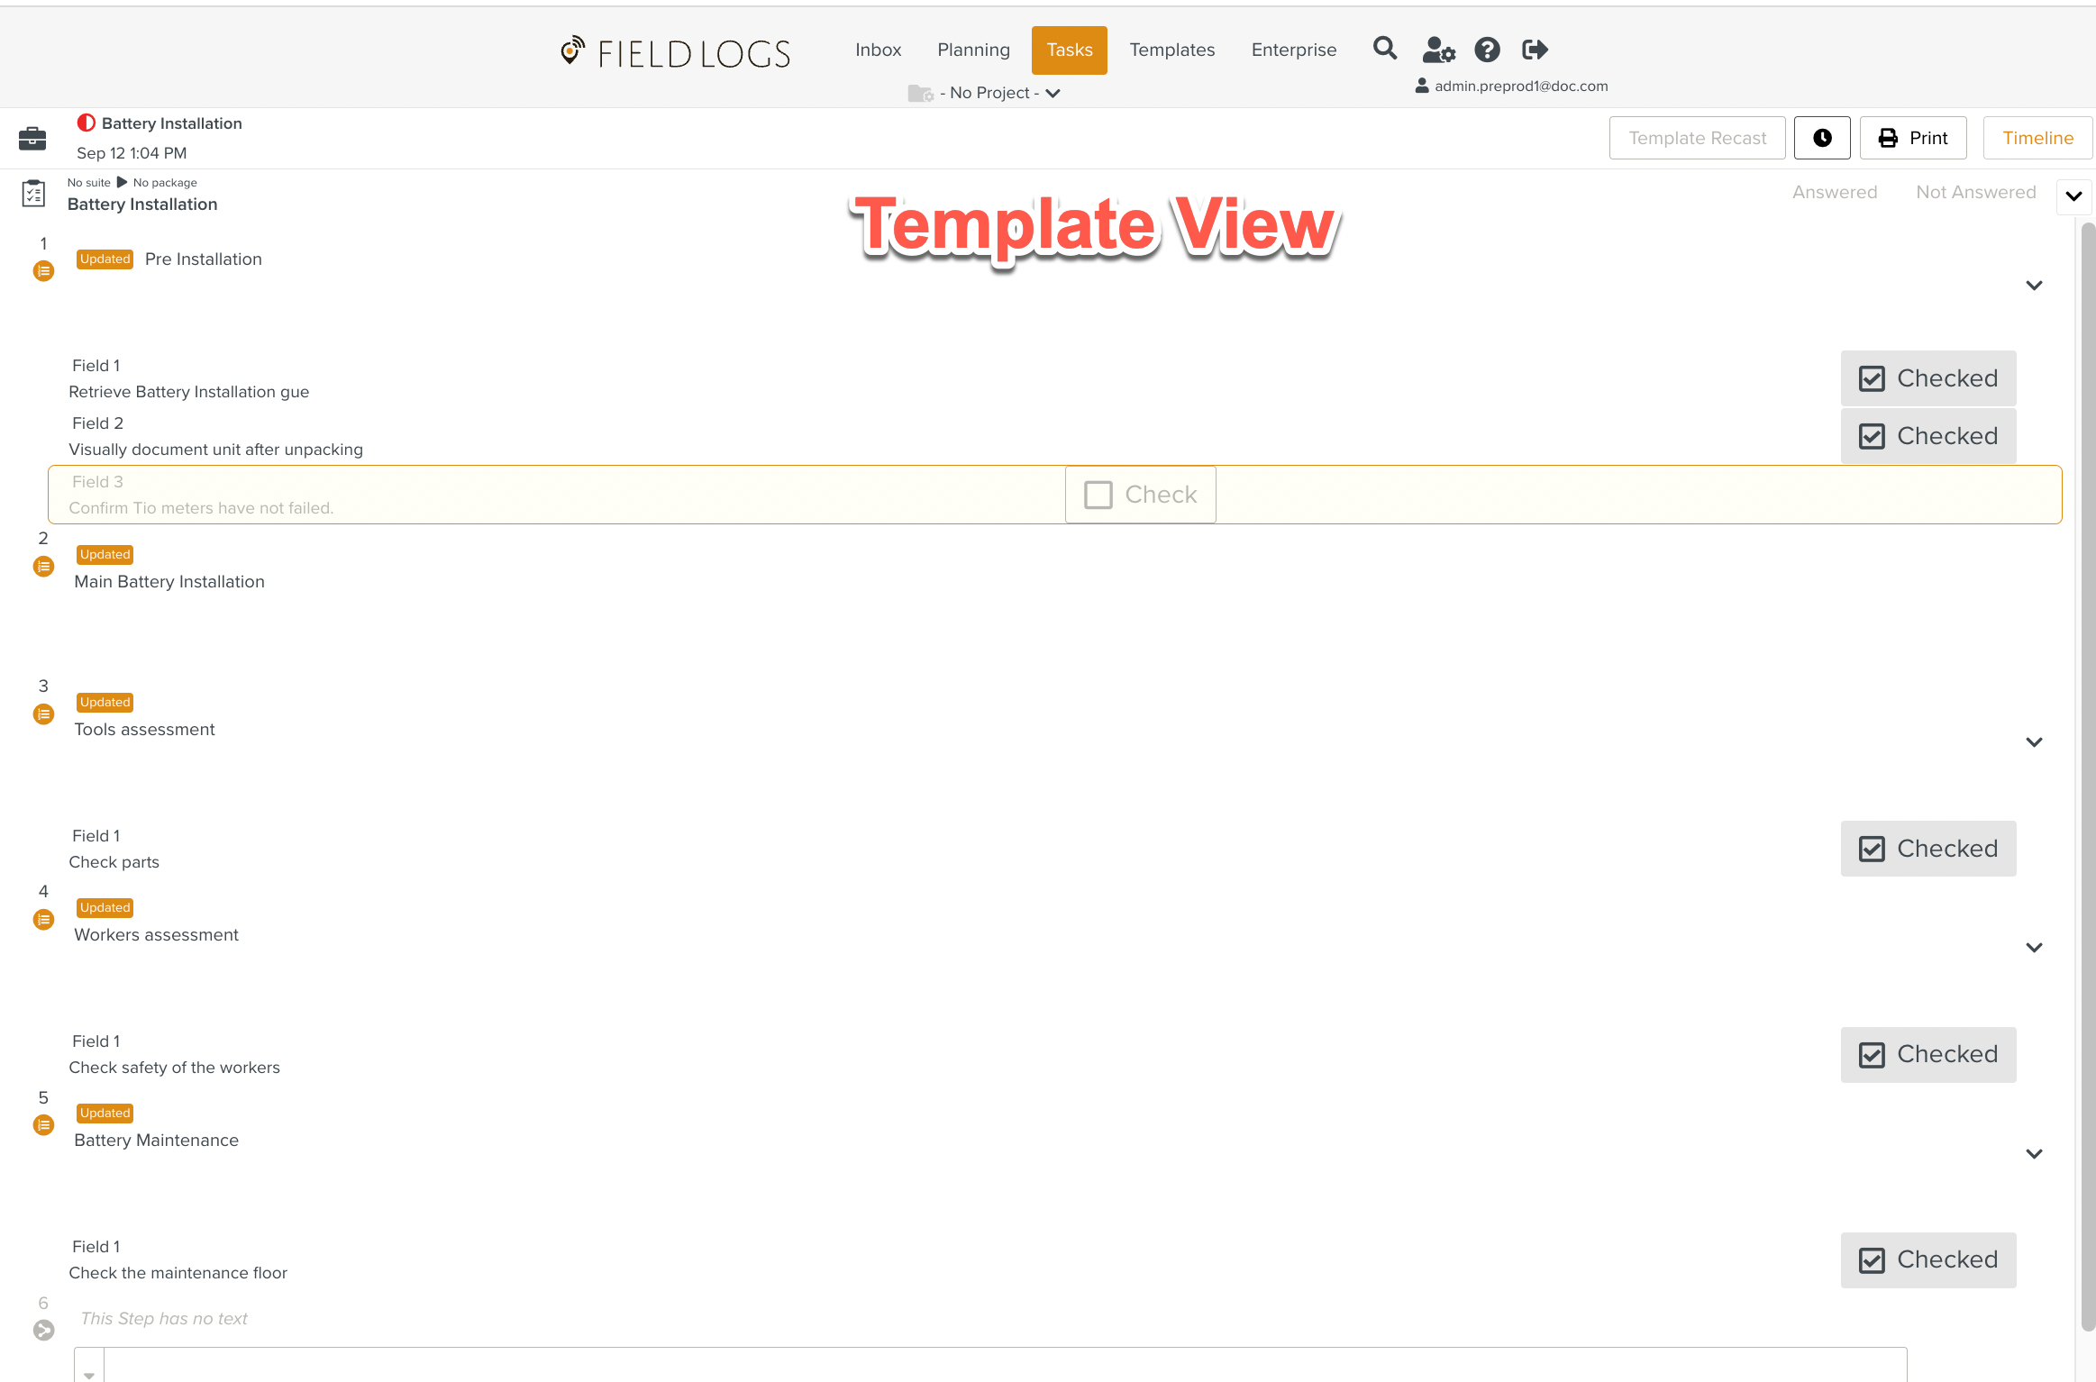
Task: Open the filter dropdown arrow near Not Answered
Action: [2073, 195]
